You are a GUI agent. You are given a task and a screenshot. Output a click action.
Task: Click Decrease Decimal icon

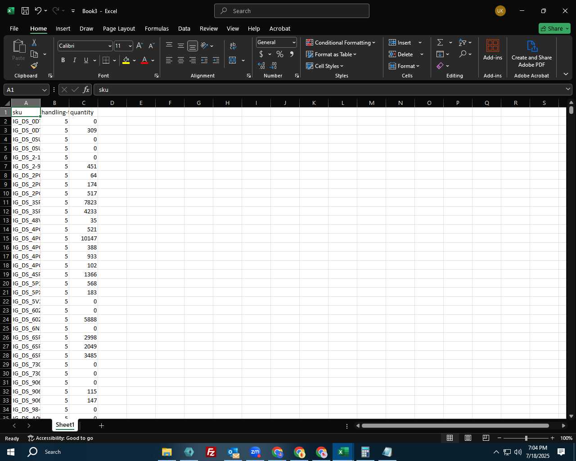pos(273,66)
